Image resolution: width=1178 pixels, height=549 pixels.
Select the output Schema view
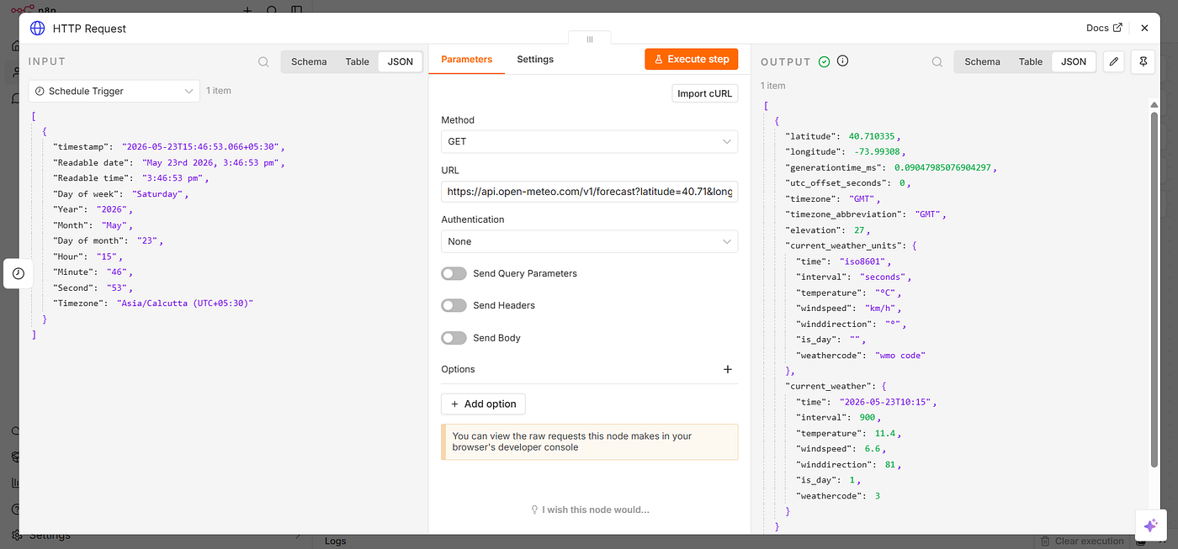tap(982, 61)
